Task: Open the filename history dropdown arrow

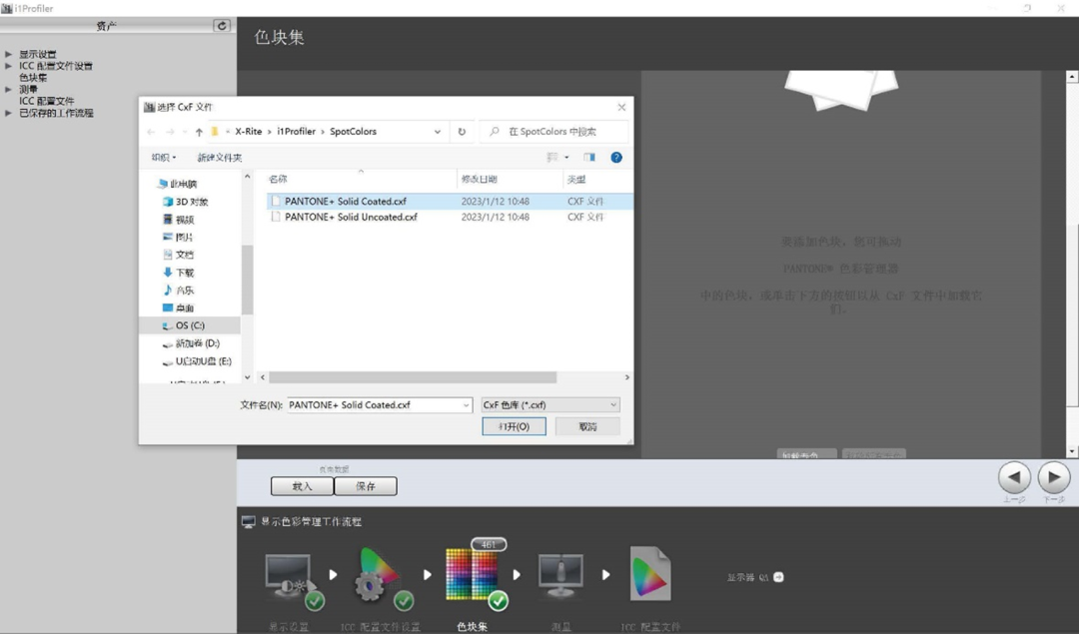Action: [467, 405]
